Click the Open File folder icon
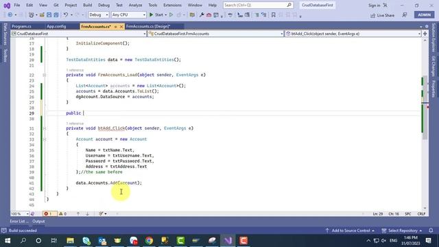This screenshot has height=247, width=439. click(42, 15)
